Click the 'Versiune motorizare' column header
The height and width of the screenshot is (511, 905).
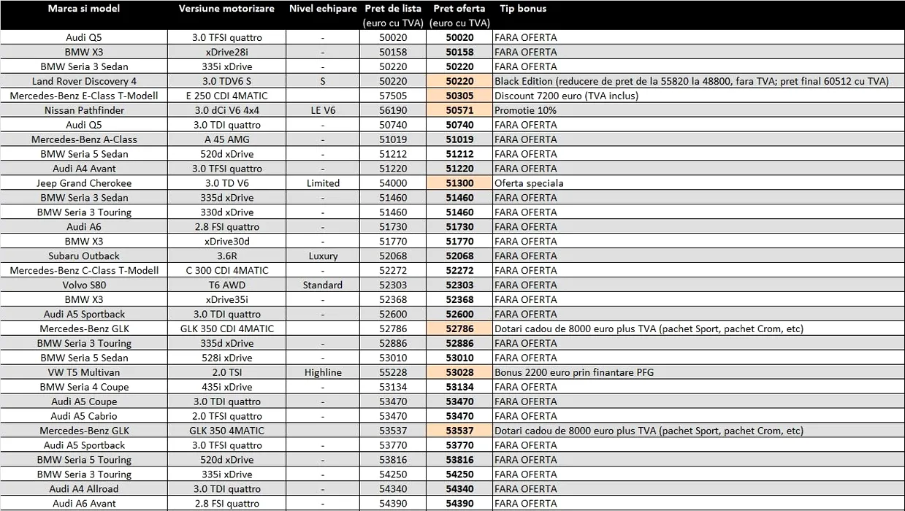[226, 9]
